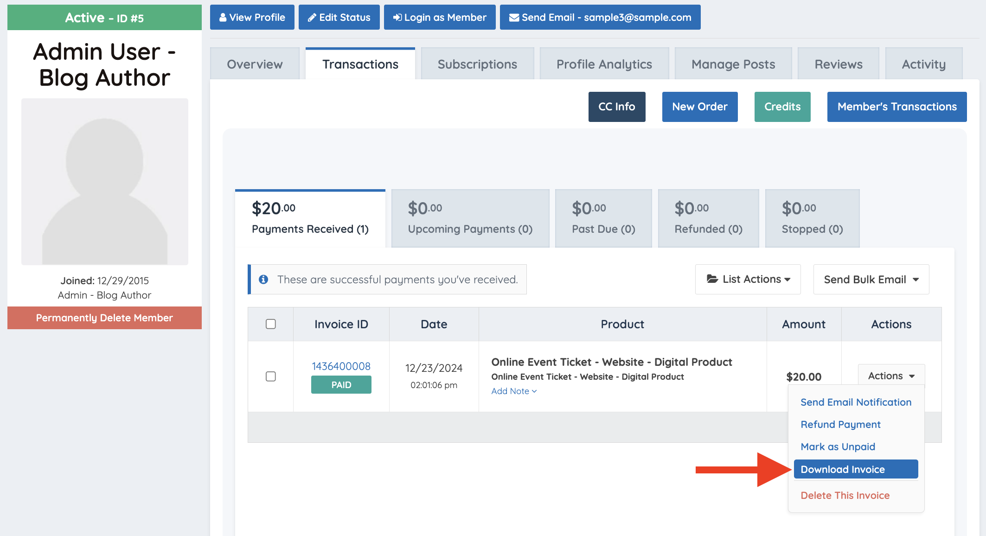Click the folder icon in List Actions
Screen dimensions: 986x536
point(712,279)
